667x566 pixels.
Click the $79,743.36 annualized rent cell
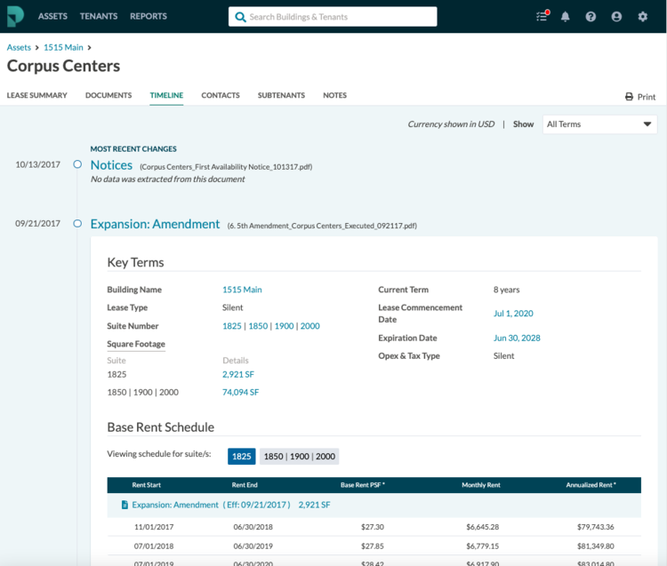[x=596, y=527]
